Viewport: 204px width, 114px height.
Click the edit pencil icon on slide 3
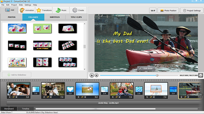pyautogui.click(x=82, y=97)
